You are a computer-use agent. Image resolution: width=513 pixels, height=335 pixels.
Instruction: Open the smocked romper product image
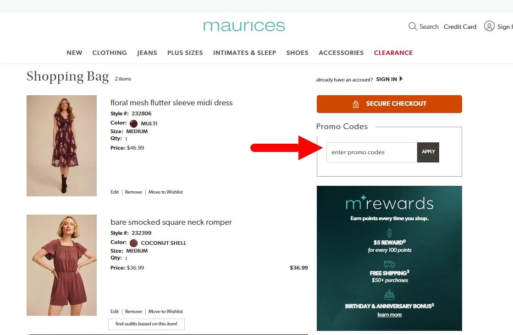[x=61, y=265]
